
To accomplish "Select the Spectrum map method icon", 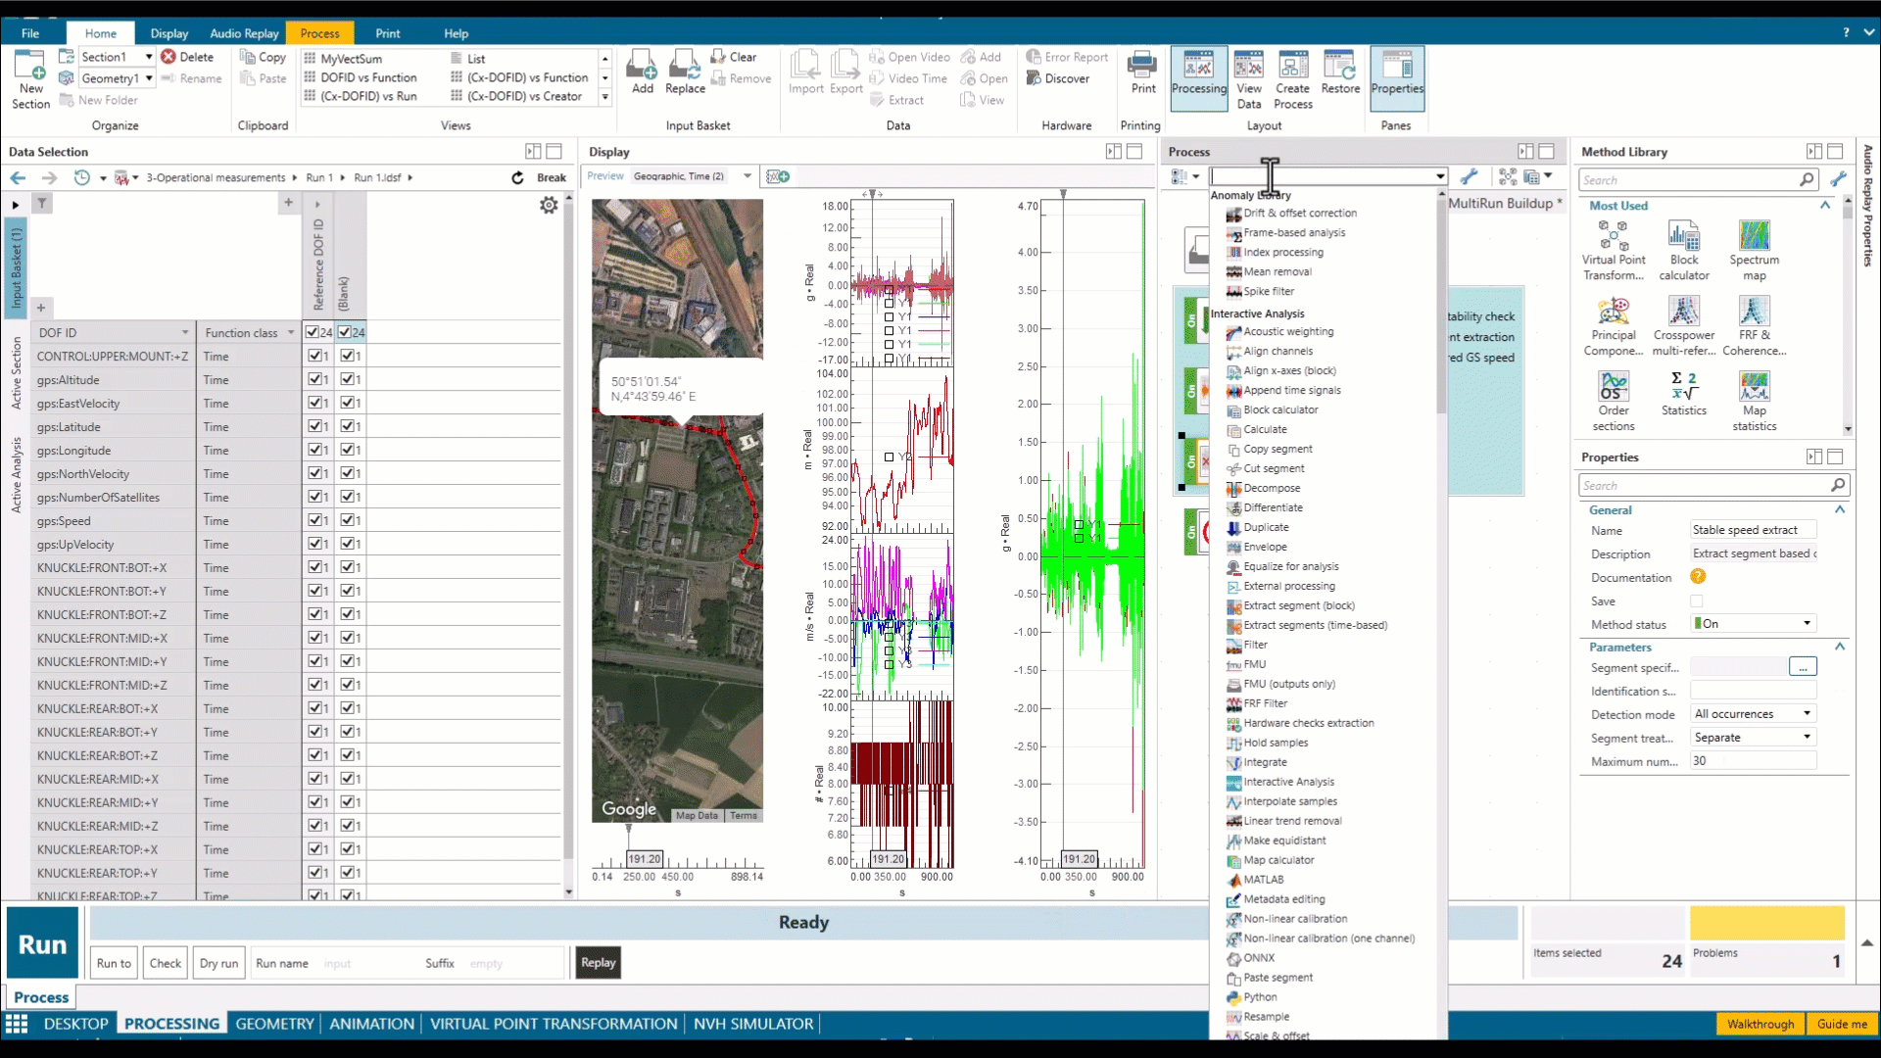I will pyautogui.click(x=1754, y=237).
